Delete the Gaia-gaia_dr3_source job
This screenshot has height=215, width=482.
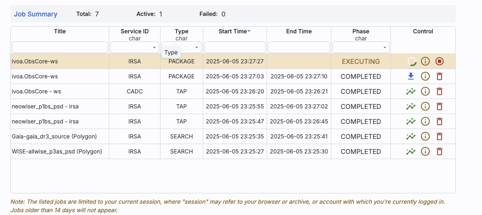[x=440, y=136]
